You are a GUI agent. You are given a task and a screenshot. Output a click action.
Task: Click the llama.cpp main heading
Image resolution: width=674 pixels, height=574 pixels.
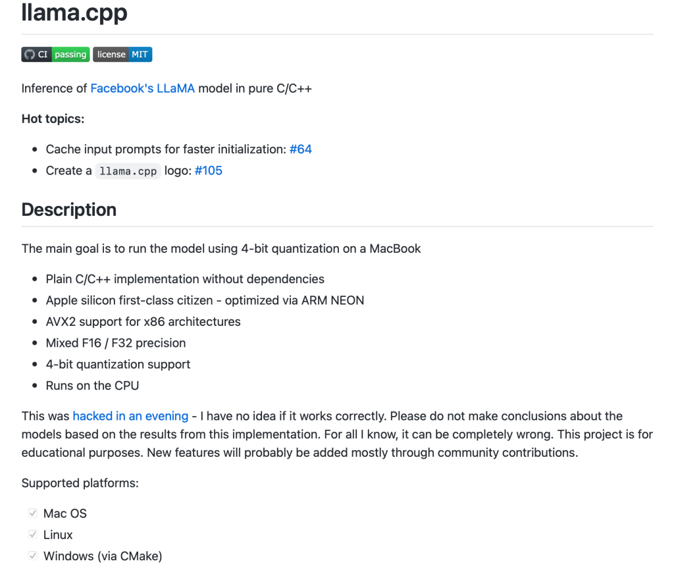pyautogui.click(x=74, y=13)
